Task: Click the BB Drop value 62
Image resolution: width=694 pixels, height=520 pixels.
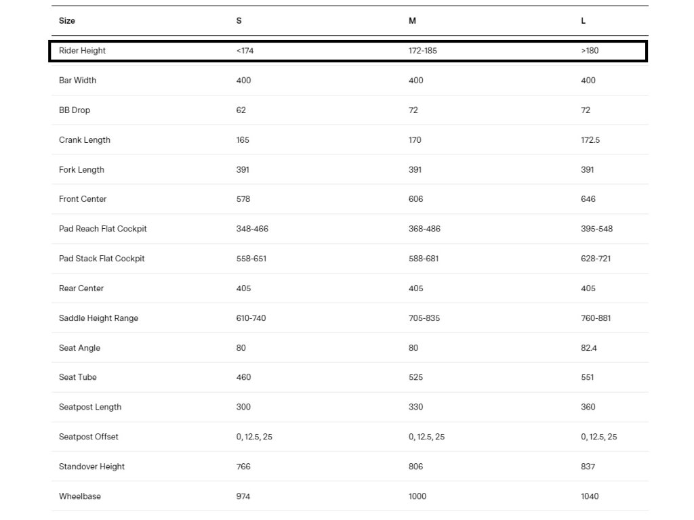Action: [241, 110]
